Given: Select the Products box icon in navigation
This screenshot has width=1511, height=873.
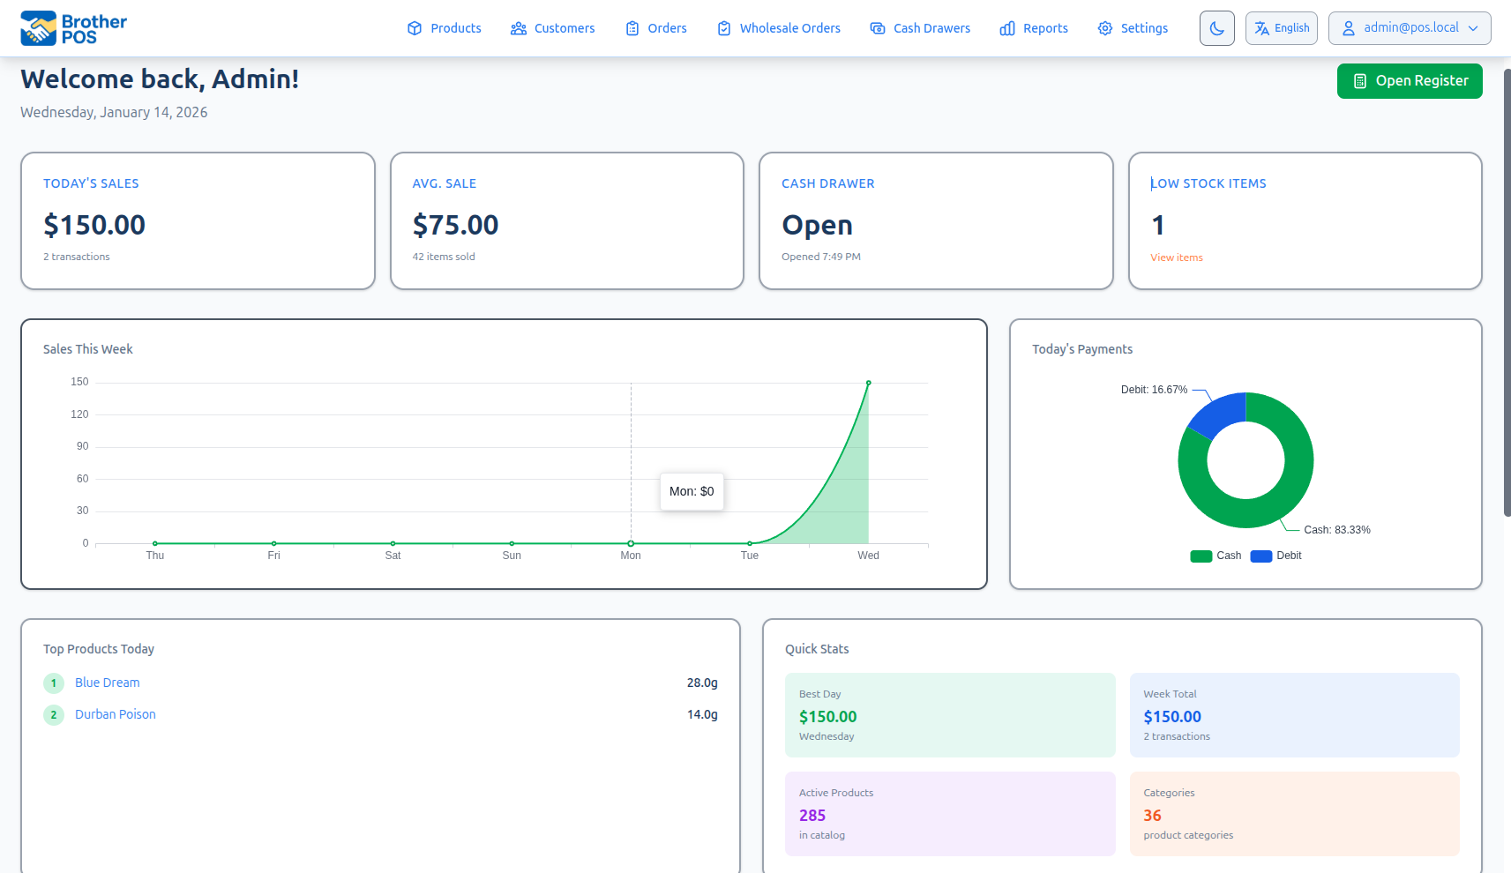Looking at the screenshot, I should (x=414, y=27).
